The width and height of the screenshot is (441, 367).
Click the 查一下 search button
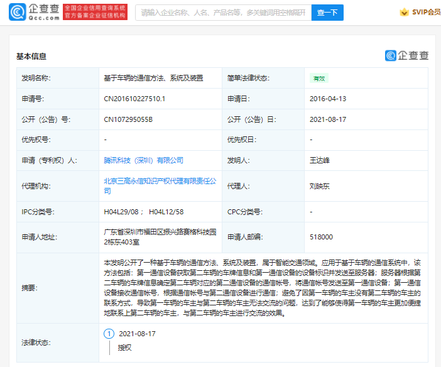pos(327,13)
